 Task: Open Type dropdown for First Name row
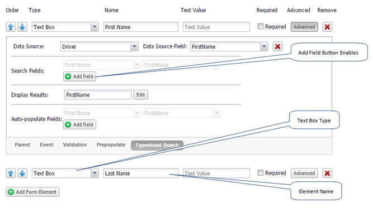95,27
